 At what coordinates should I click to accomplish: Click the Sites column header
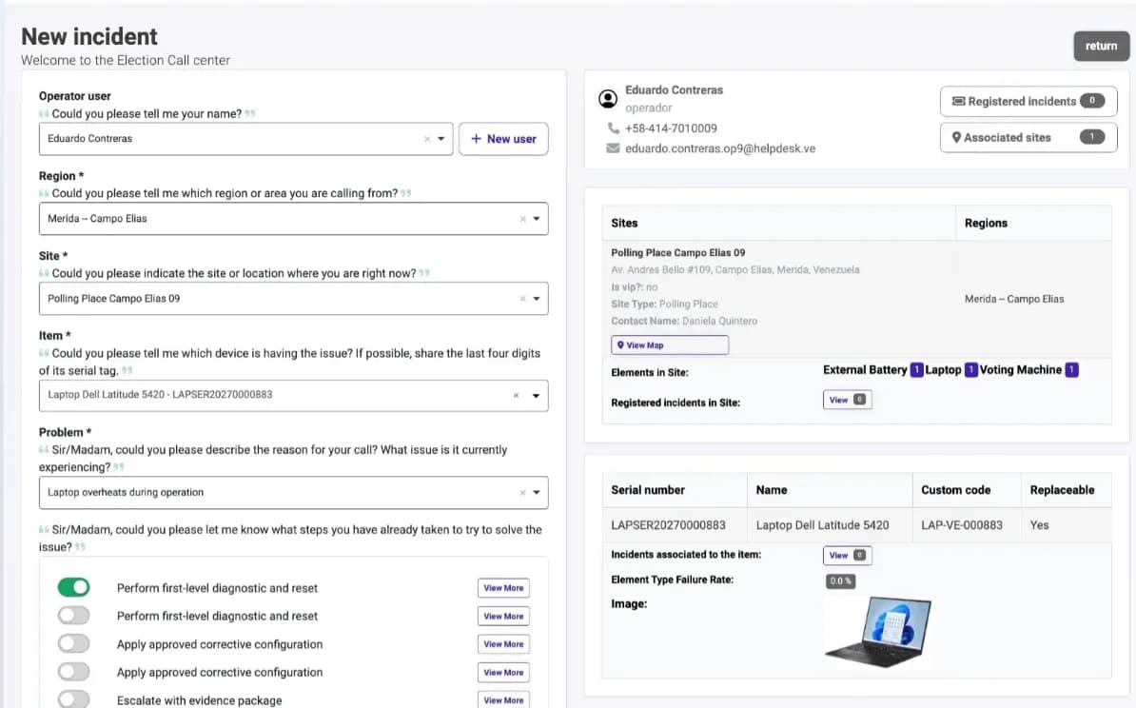(779, 224)
